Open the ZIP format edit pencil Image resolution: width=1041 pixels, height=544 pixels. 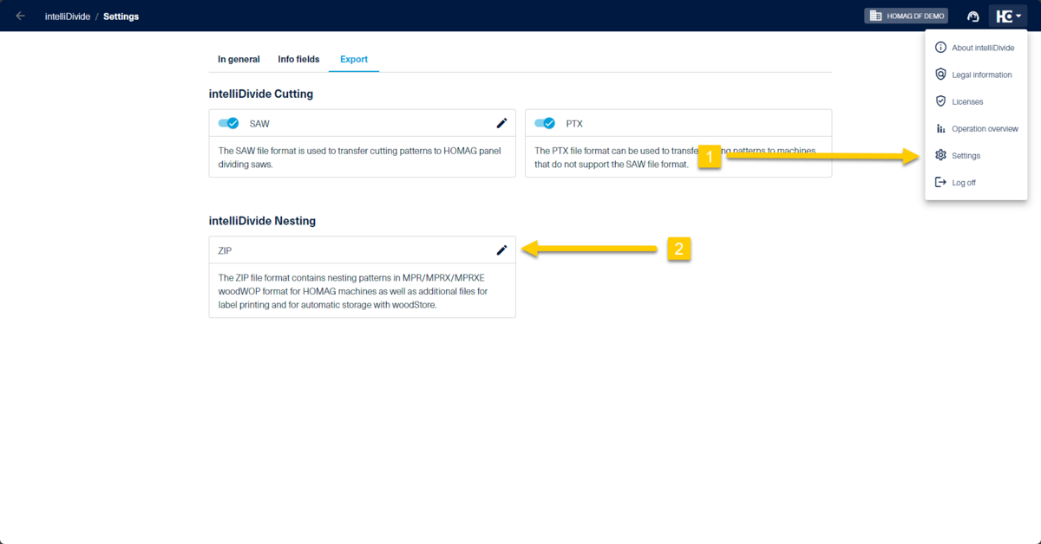(x=501, y=250)
